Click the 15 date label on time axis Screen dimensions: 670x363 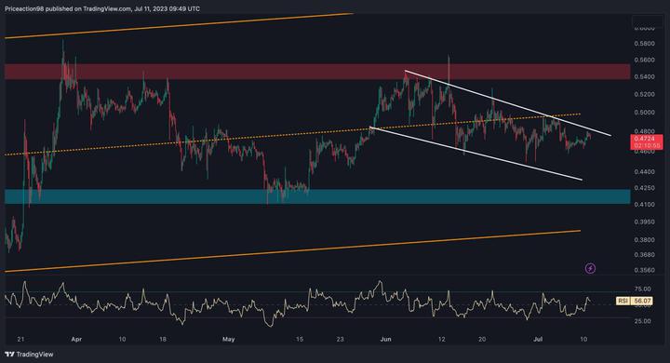[300, 340]
